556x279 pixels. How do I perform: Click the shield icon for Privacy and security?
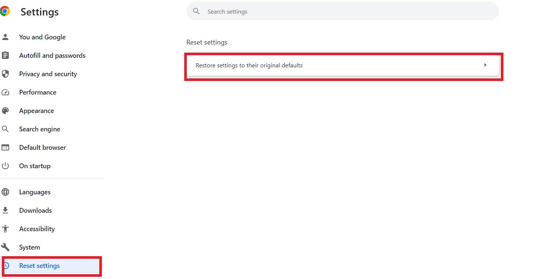[x=5, y=74]
